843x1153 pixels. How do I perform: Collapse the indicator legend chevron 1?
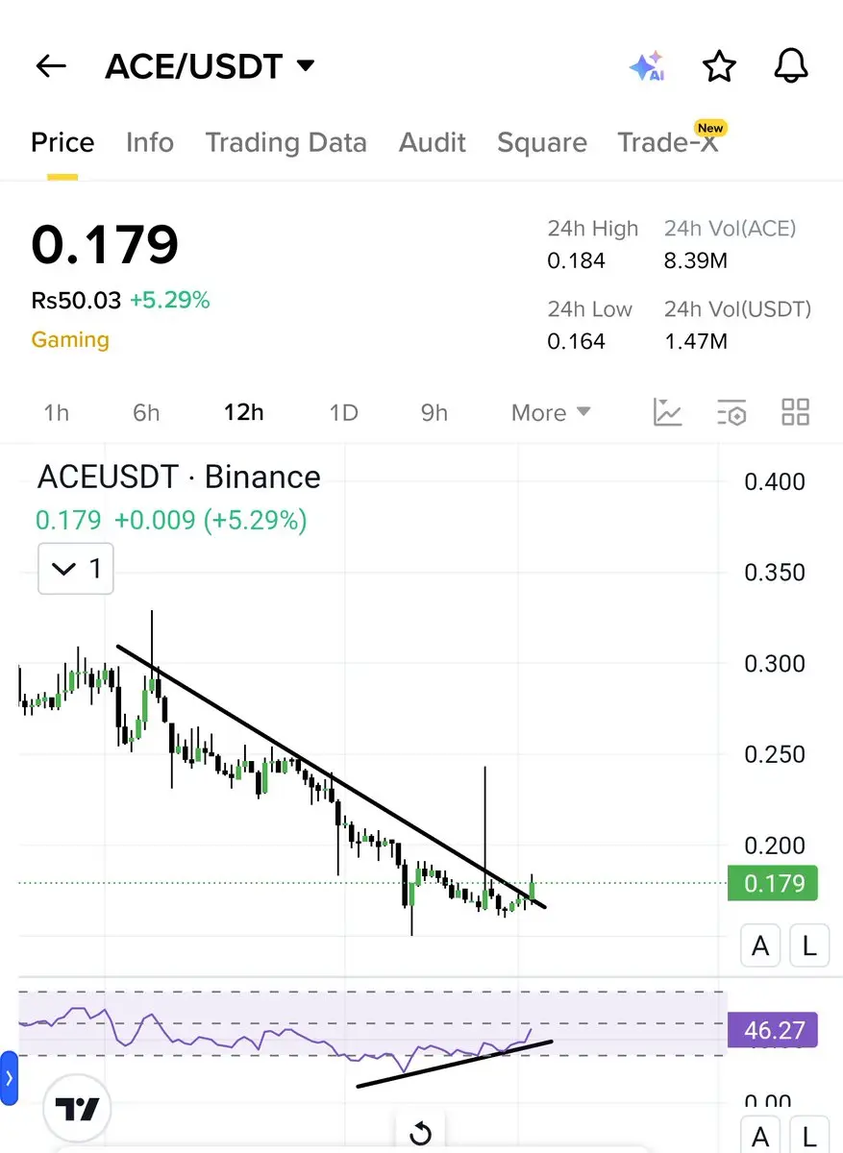[x=76, y=569]
